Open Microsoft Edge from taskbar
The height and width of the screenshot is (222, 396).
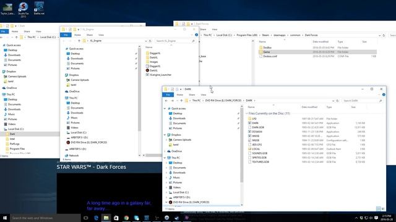tap(96, 218)
